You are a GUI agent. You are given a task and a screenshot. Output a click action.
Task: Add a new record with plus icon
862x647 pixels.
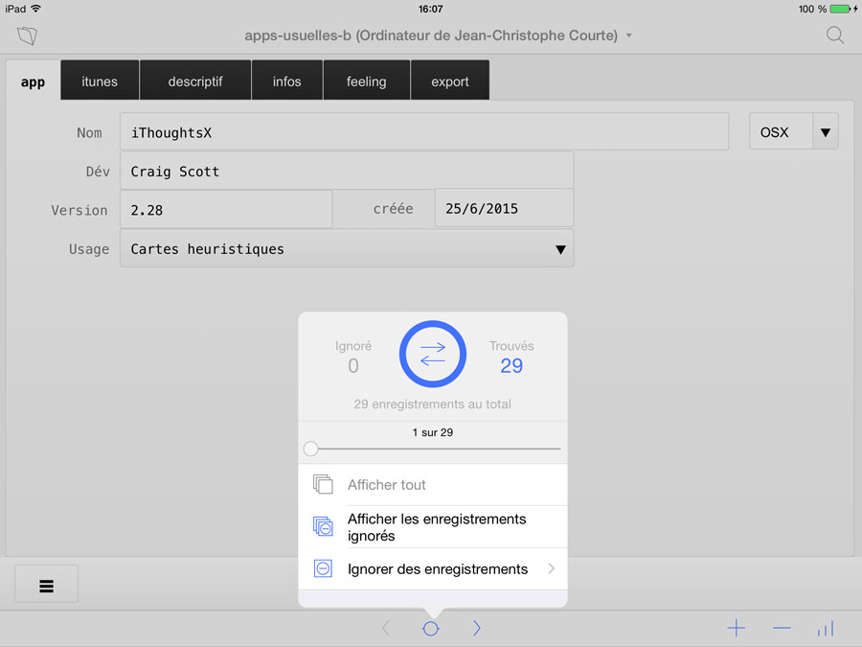pyautogui.click(x=737, y=628)
